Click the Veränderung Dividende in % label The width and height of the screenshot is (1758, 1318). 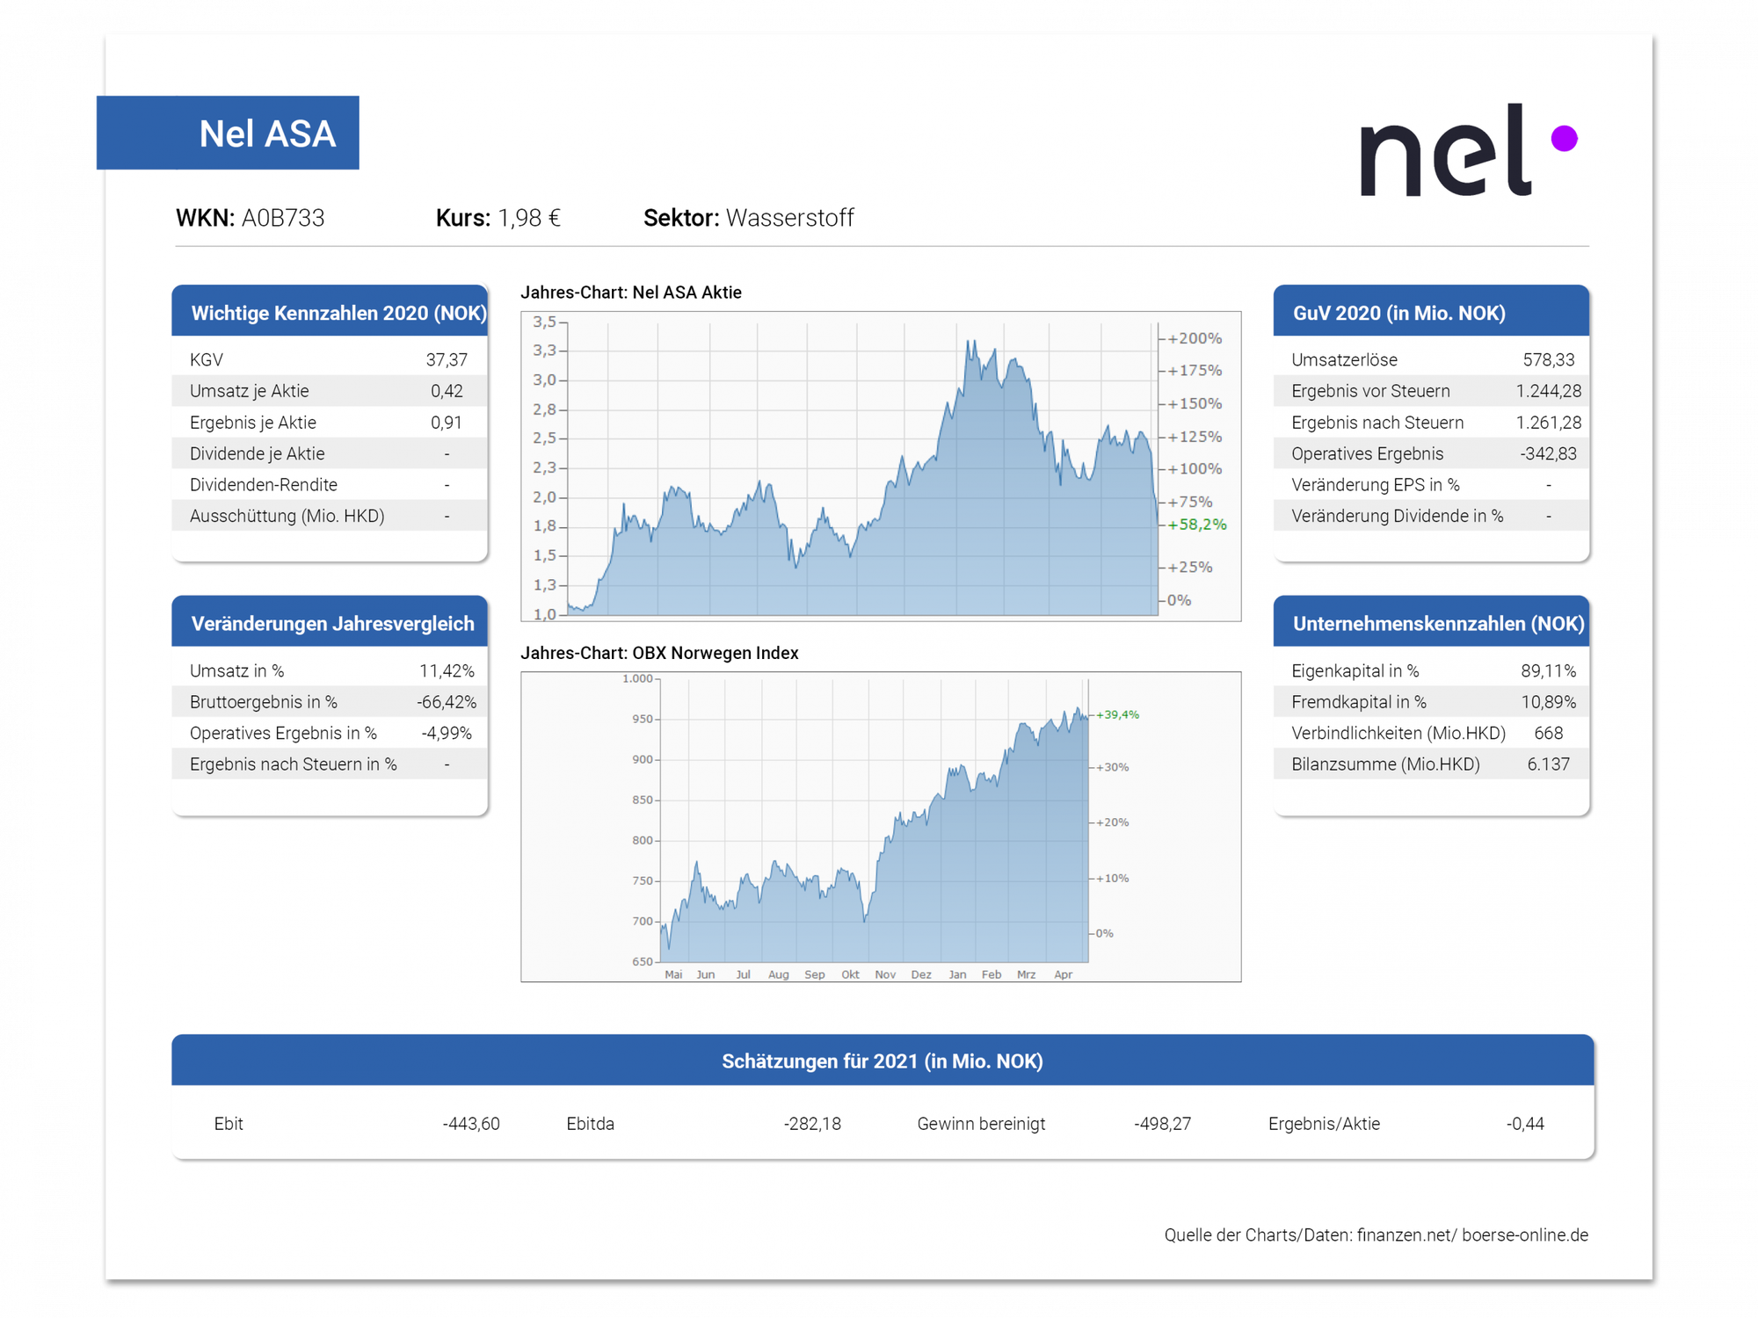[1397, 516]
